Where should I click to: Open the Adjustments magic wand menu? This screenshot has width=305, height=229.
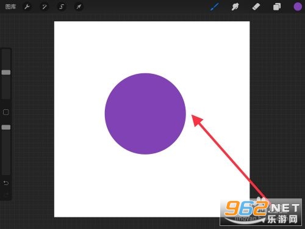click(x=44, y=7)
